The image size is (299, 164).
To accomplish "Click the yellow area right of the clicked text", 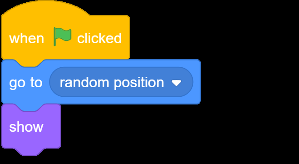I will (126, 38).
